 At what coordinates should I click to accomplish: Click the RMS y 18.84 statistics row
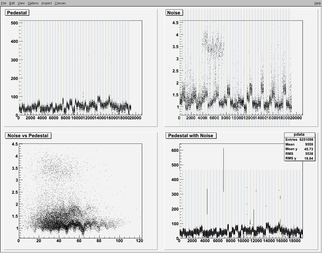click(x=300, y=158)
